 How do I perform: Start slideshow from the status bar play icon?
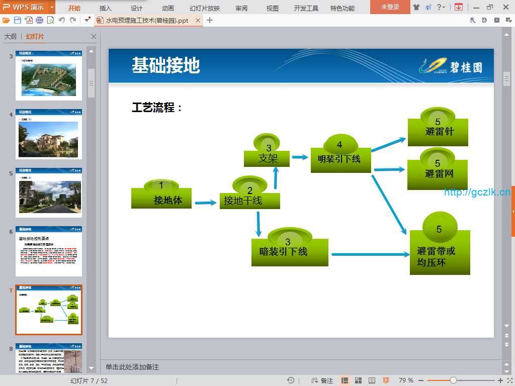[386, 380]
